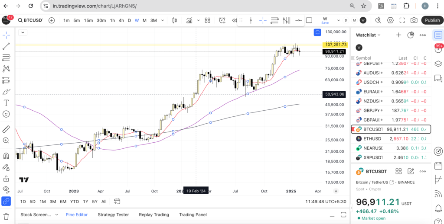Expand the timeframe interval dropdown

[x=163, y=20]
